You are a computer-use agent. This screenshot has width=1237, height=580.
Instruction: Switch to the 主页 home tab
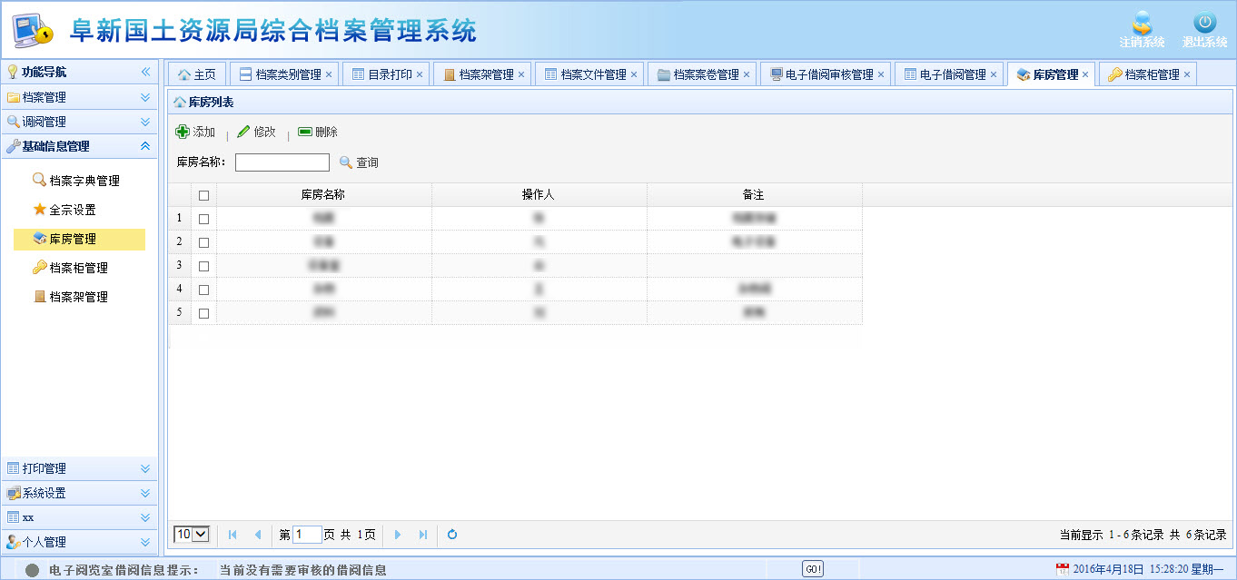(196, 74)
